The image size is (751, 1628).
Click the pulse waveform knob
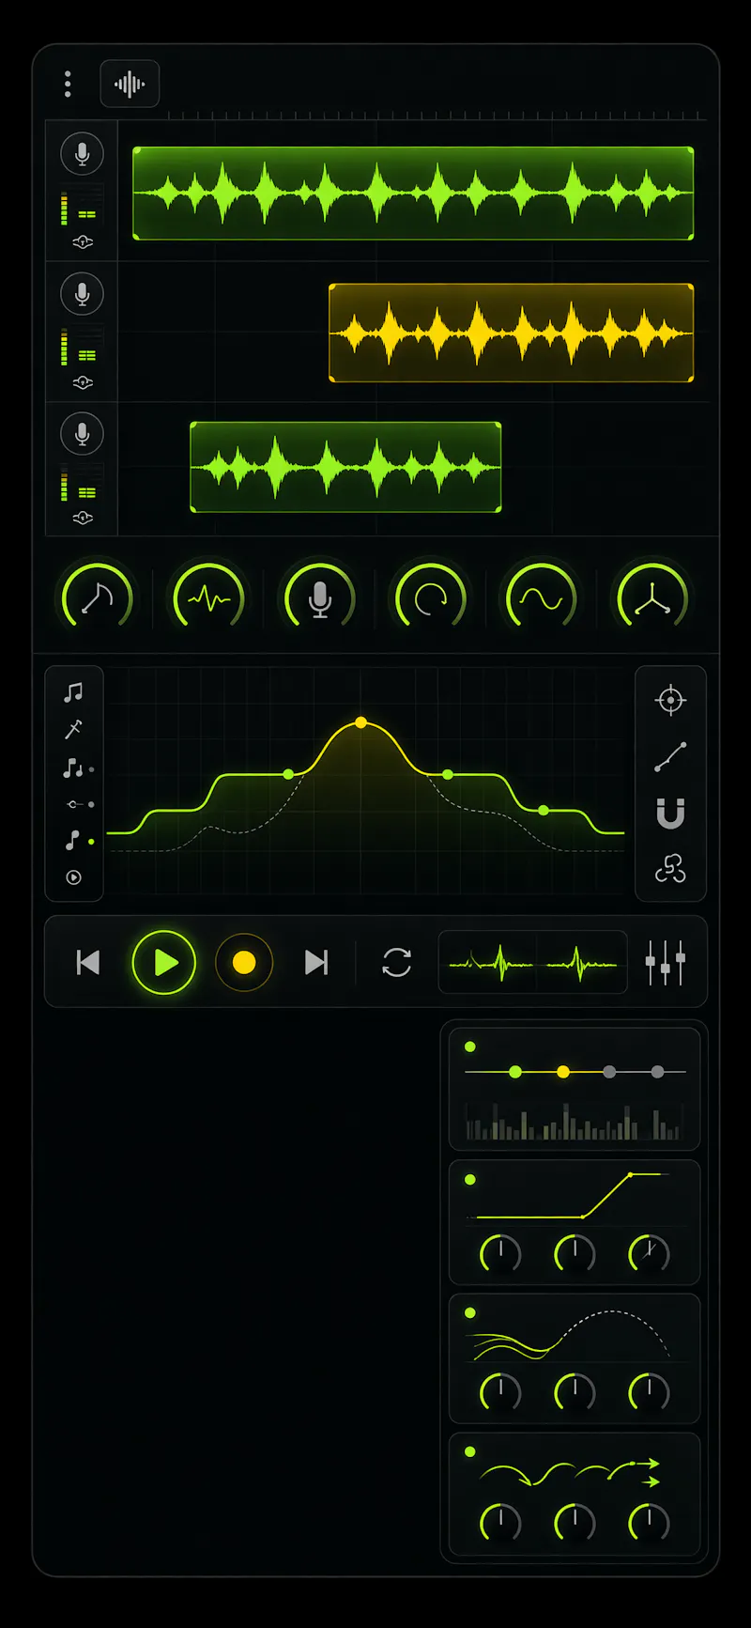208,597
